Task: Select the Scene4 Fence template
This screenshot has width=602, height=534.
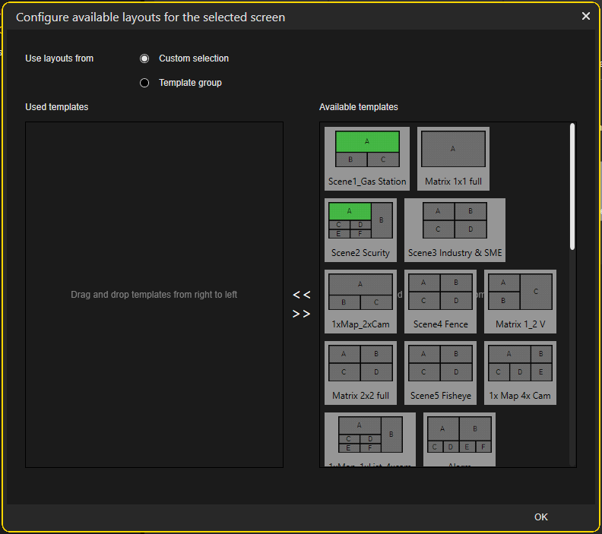Action: [x=440, y=301]
